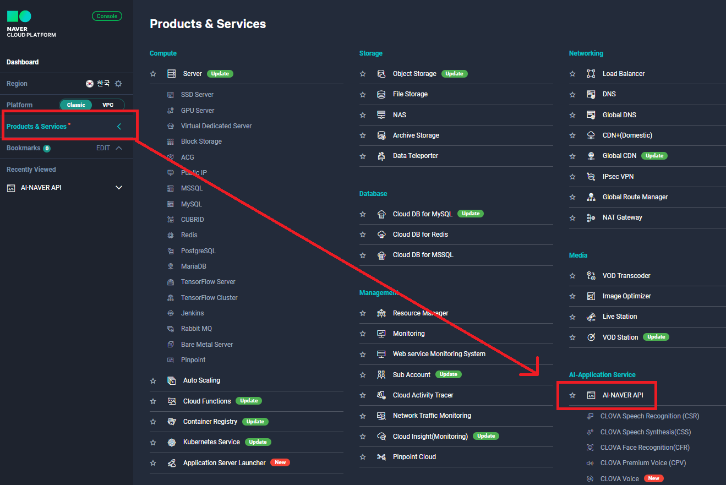The image size is (726, 485).
Task: Open the Global DNS service
Action: click(x=619, y=115)
